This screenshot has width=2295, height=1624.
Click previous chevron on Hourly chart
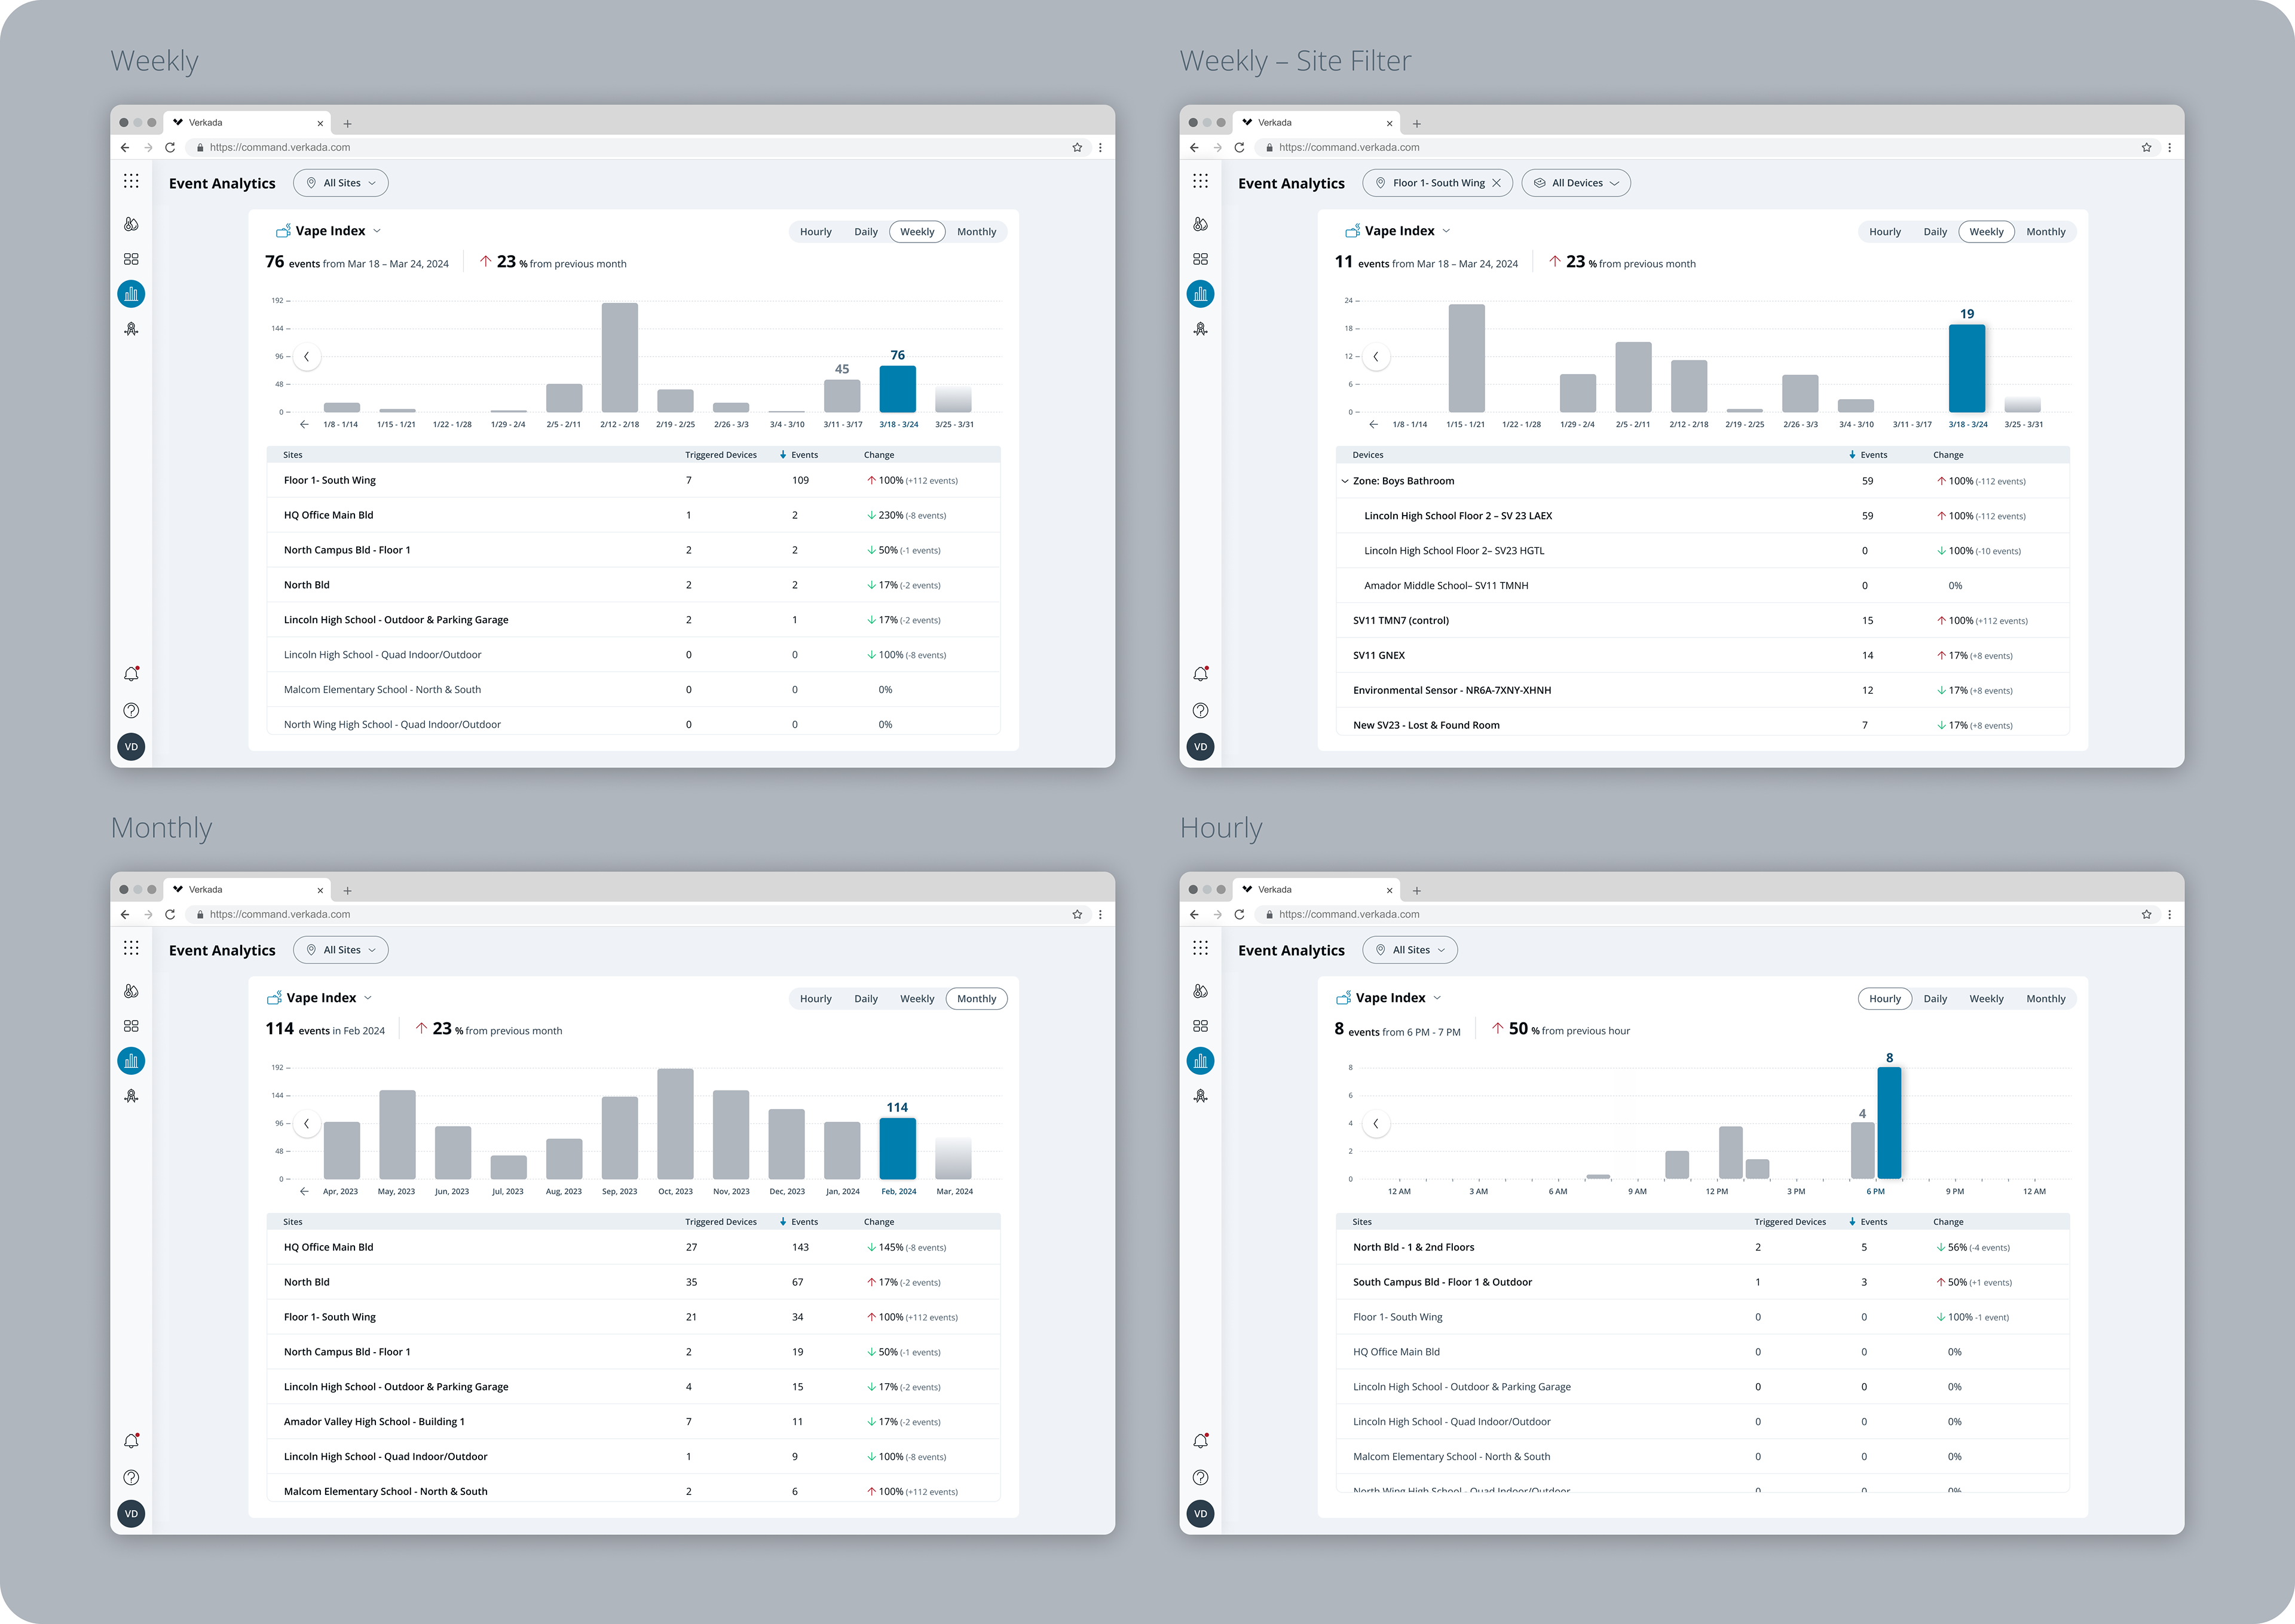pyautogui.click(x=1376, y=1124)
